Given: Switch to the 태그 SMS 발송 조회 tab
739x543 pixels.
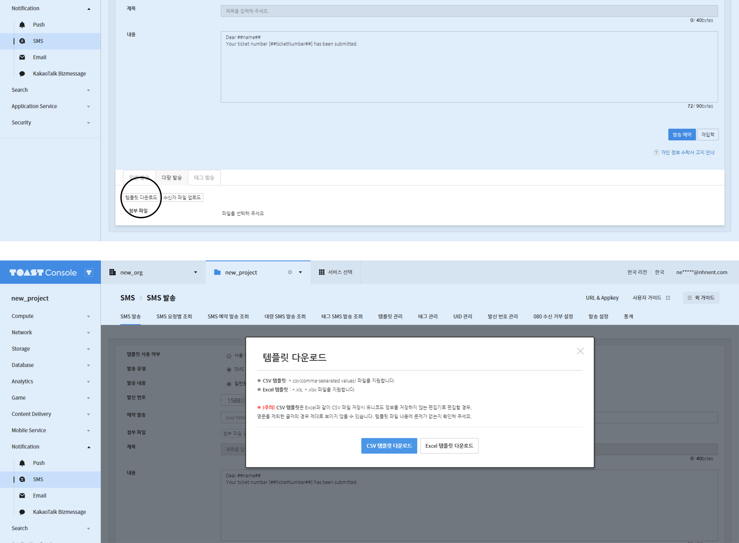Looking at the screenshot, I should click(x=342, y=316).
